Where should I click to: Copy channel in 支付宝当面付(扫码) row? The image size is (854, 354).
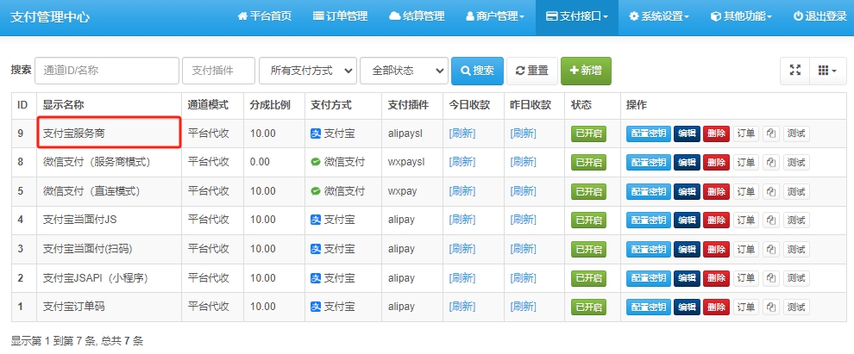(x=770, y=249)
